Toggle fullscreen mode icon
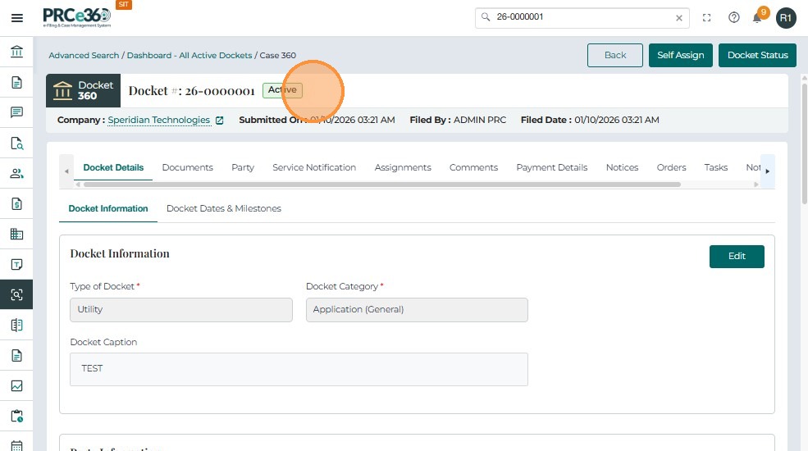The image size is (808, 451). 706,17
